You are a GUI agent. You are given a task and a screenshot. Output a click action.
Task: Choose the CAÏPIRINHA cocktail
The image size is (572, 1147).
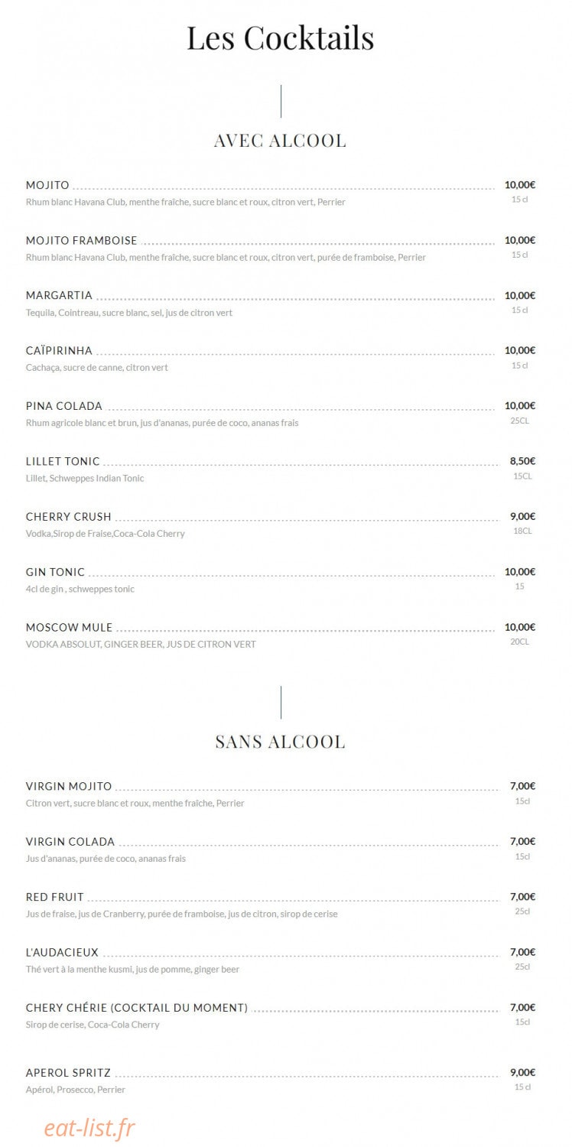[59, 350]
